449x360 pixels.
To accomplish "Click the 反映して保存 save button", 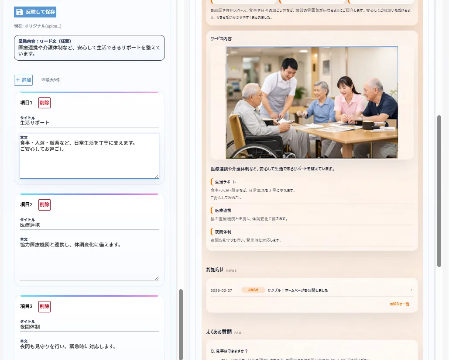I will [x=35, y=12].
